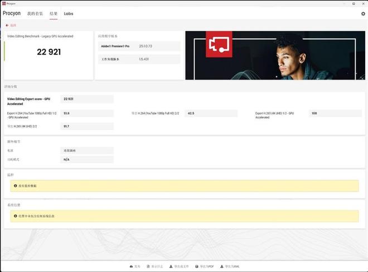Click the Procyon title bar logo icon
368x272 pixels.
tap(3, 3)
